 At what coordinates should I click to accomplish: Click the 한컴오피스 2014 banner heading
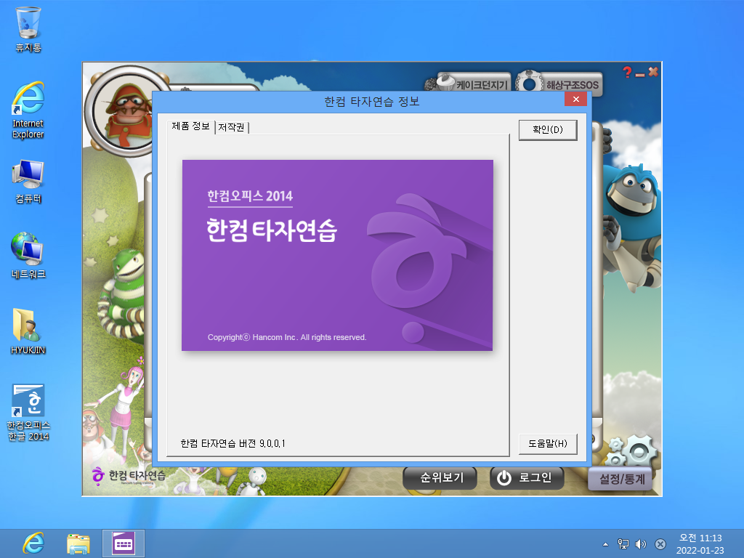point(250,196)
